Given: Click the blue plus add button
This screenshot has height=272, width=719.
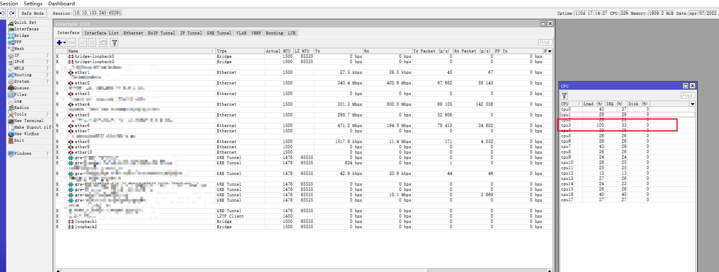Looking at the screenshot, I should coord(59,43).
